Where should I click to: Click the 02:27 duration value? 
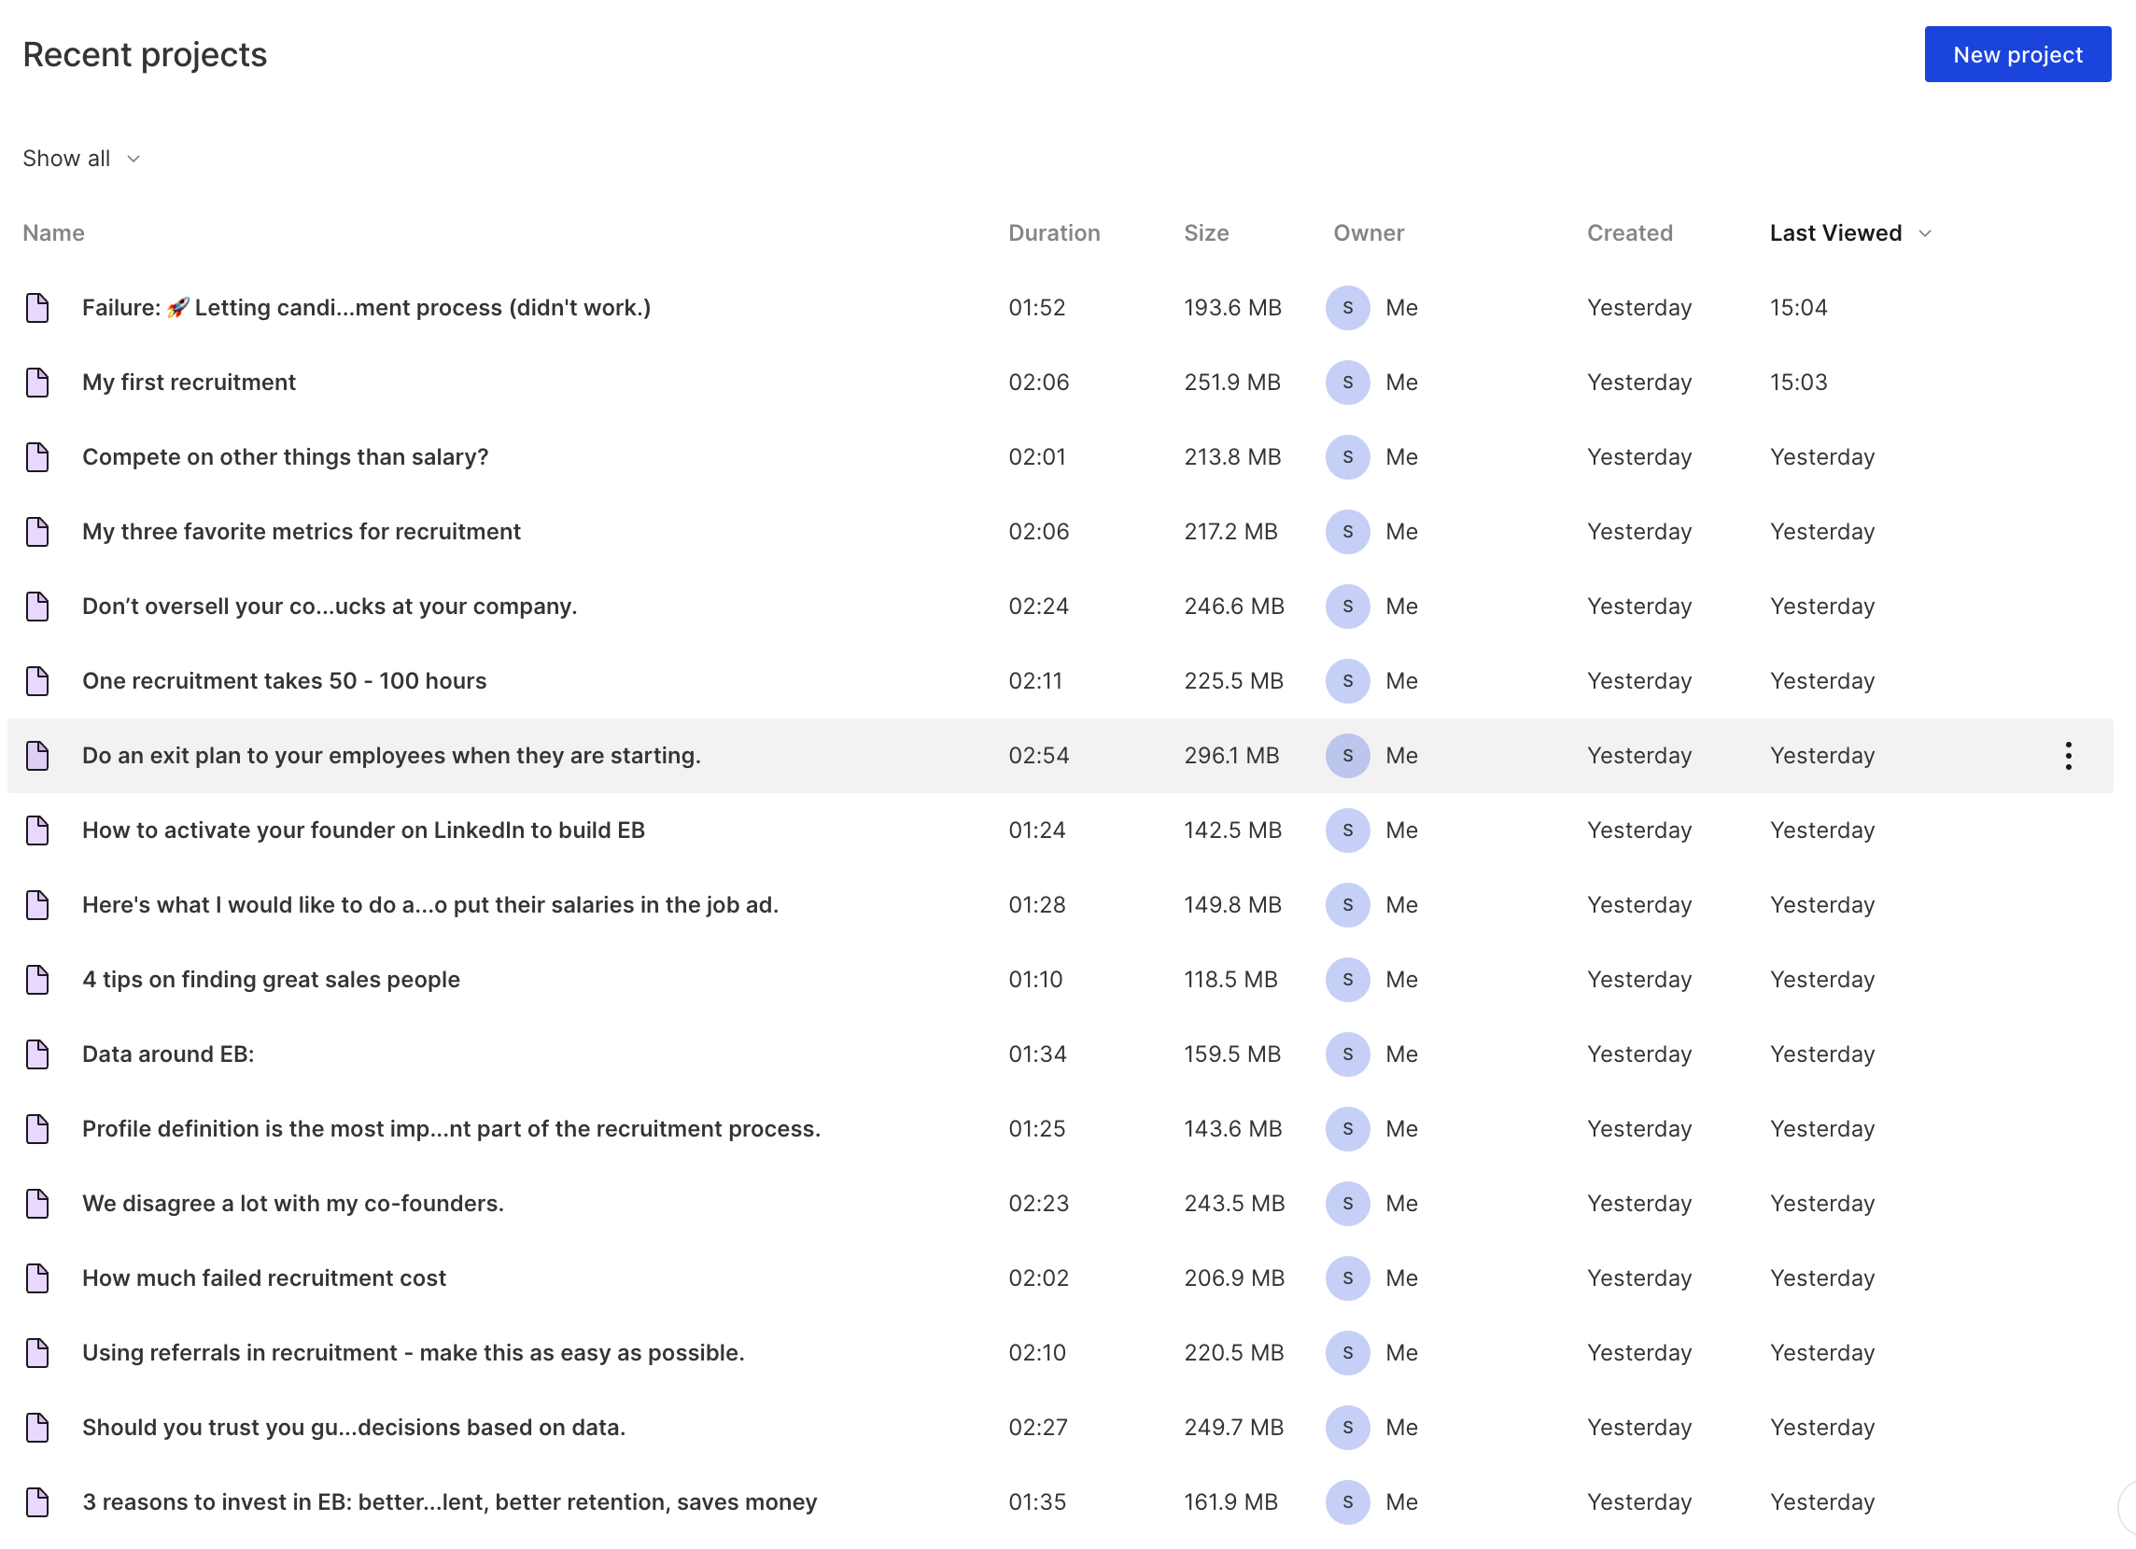pyautogui.click(x=1038, y=1428)
